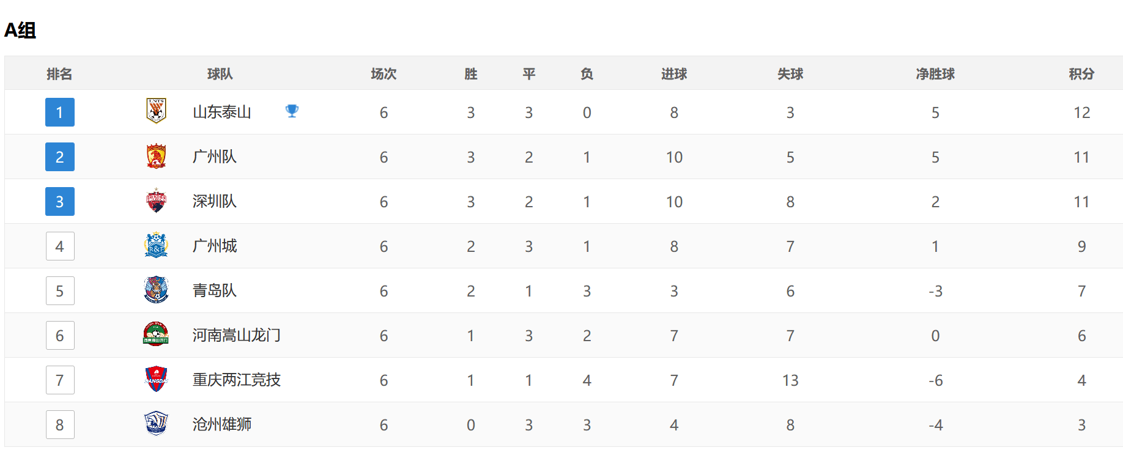
Task: Click the 青岛队 club crest
Action: [156, 290]
